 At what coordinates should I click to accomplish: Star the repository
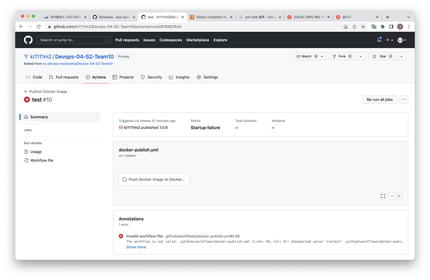[383, 56]
